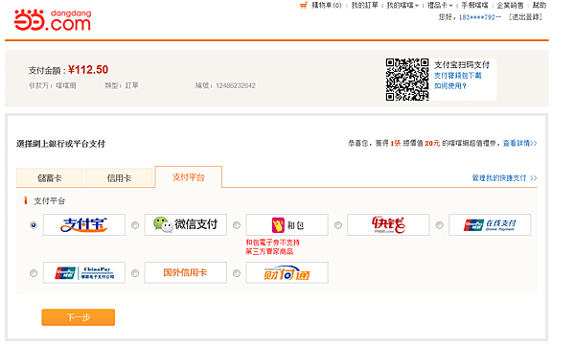Open 帮助 in top menu

(540, 5)
